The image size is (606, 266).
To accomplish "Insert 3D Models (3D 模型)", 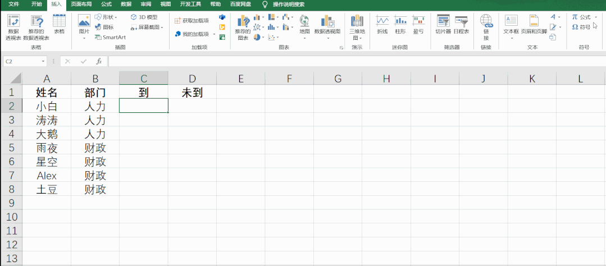I will pos(144,17).
